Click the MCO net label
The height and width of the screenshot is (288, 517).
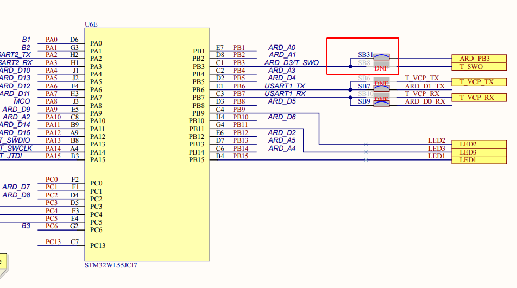(22, 101)
